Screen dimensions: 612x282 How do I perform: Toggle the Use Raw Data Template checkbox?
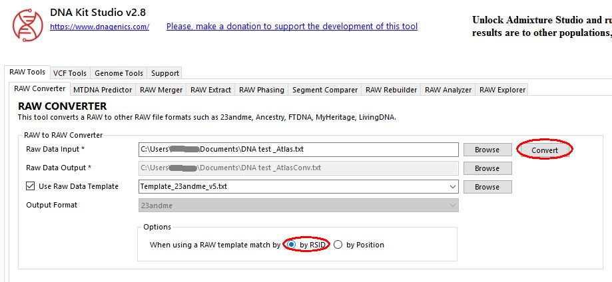click(31, 186)
